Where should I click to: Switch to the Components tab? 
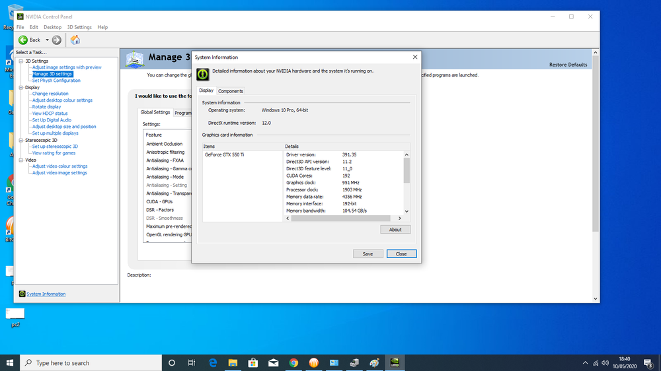point(231,91)
